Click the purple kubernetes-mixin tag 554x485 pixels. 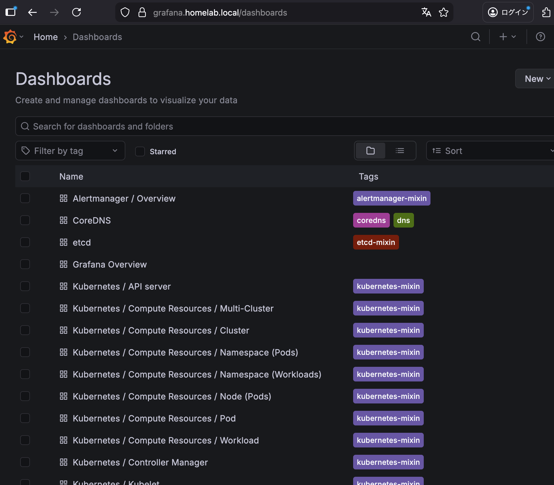(x=388, y=286)
